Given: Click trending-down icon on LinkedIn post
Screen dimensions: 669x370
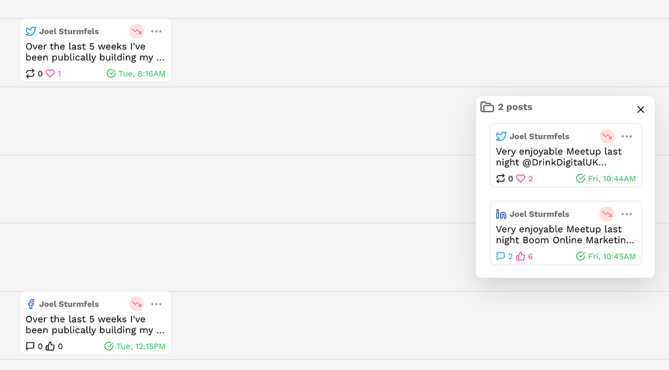Looking at the screenshot, I should click(x=607, y=214).
